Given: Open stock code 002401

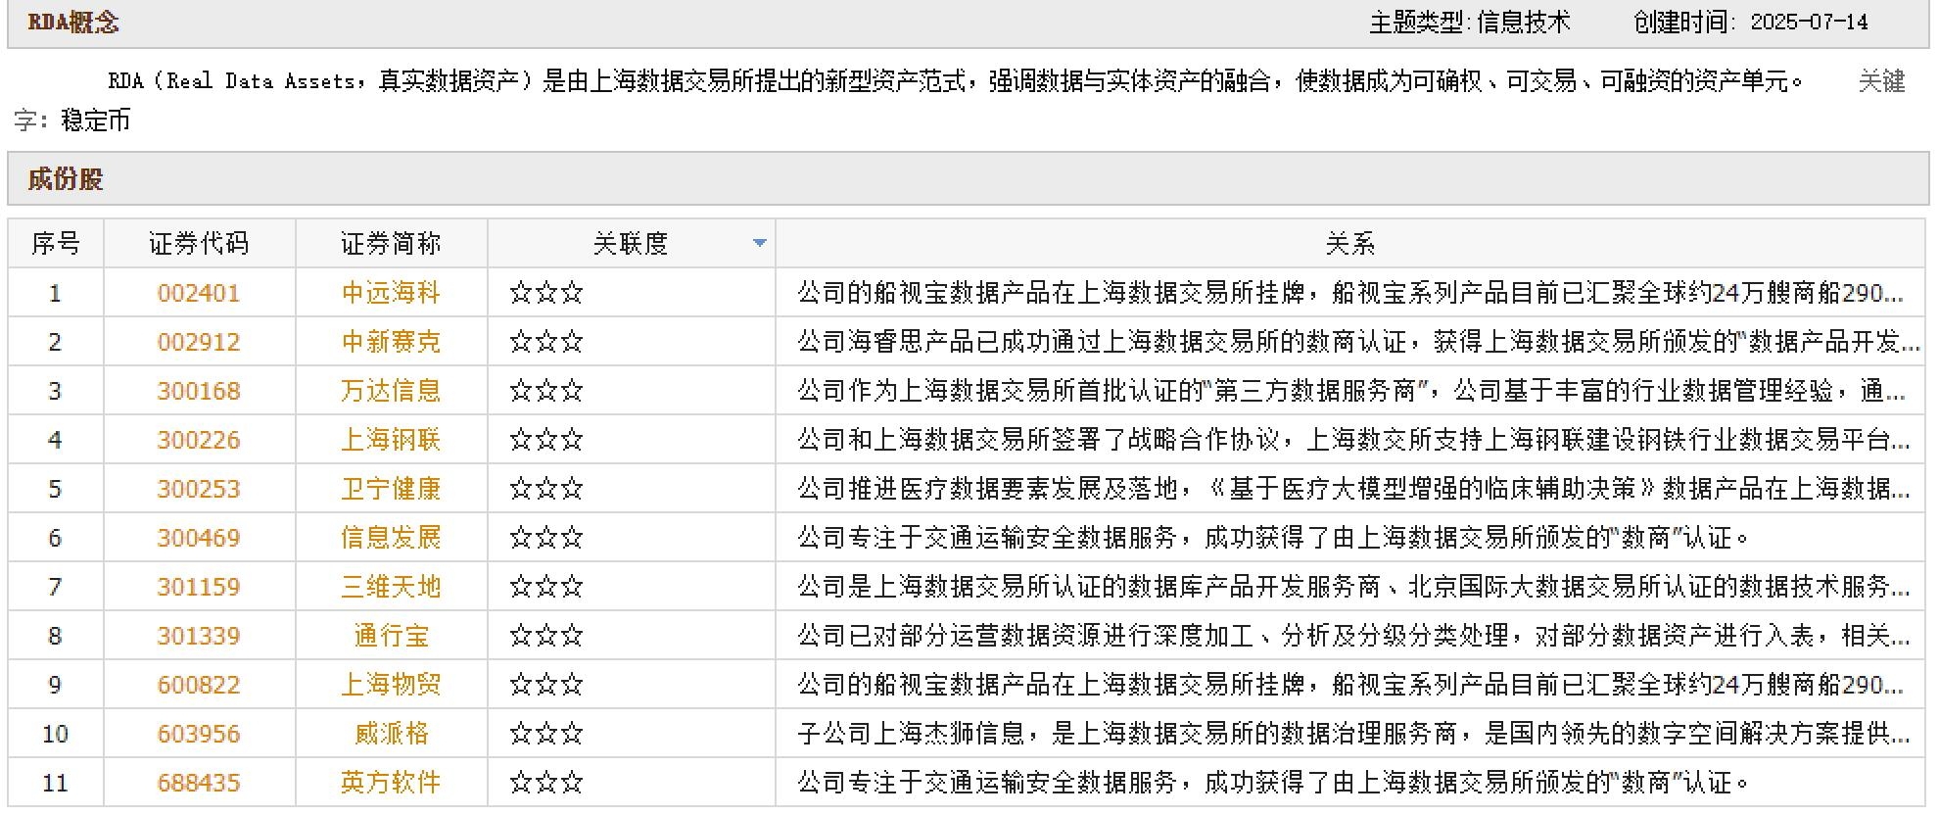Looking at the screenshot, I should (x=199, y=293).
